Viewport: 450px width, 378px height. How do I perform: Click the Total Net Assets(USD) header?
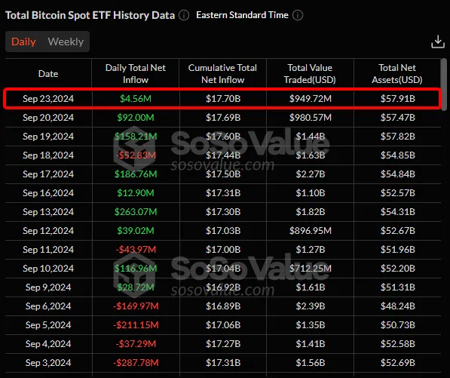[x=397, y=74]
